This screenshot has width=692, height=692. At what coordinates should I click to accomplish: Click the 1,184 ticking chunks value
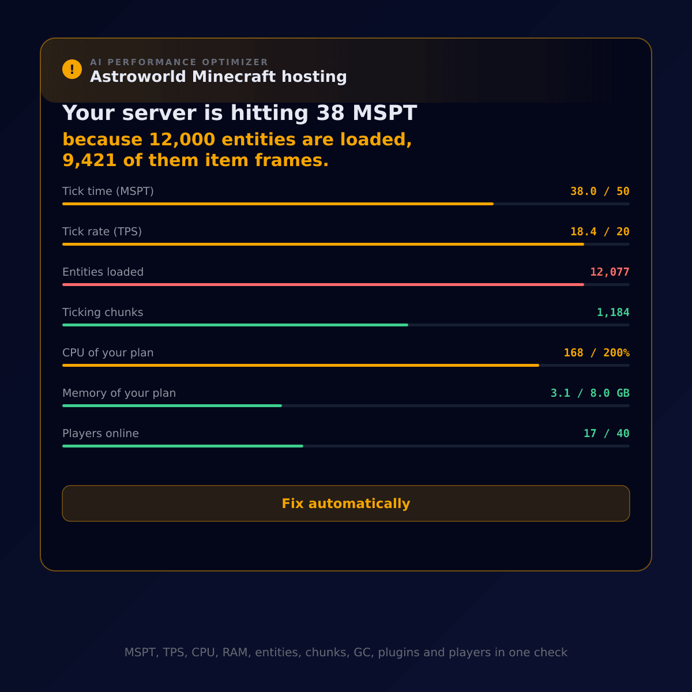click(x=613, y=313)
